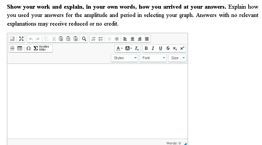This screenshot has width=262, height=145.
Task: Open the Font dropdown
Action: point(153,58)
